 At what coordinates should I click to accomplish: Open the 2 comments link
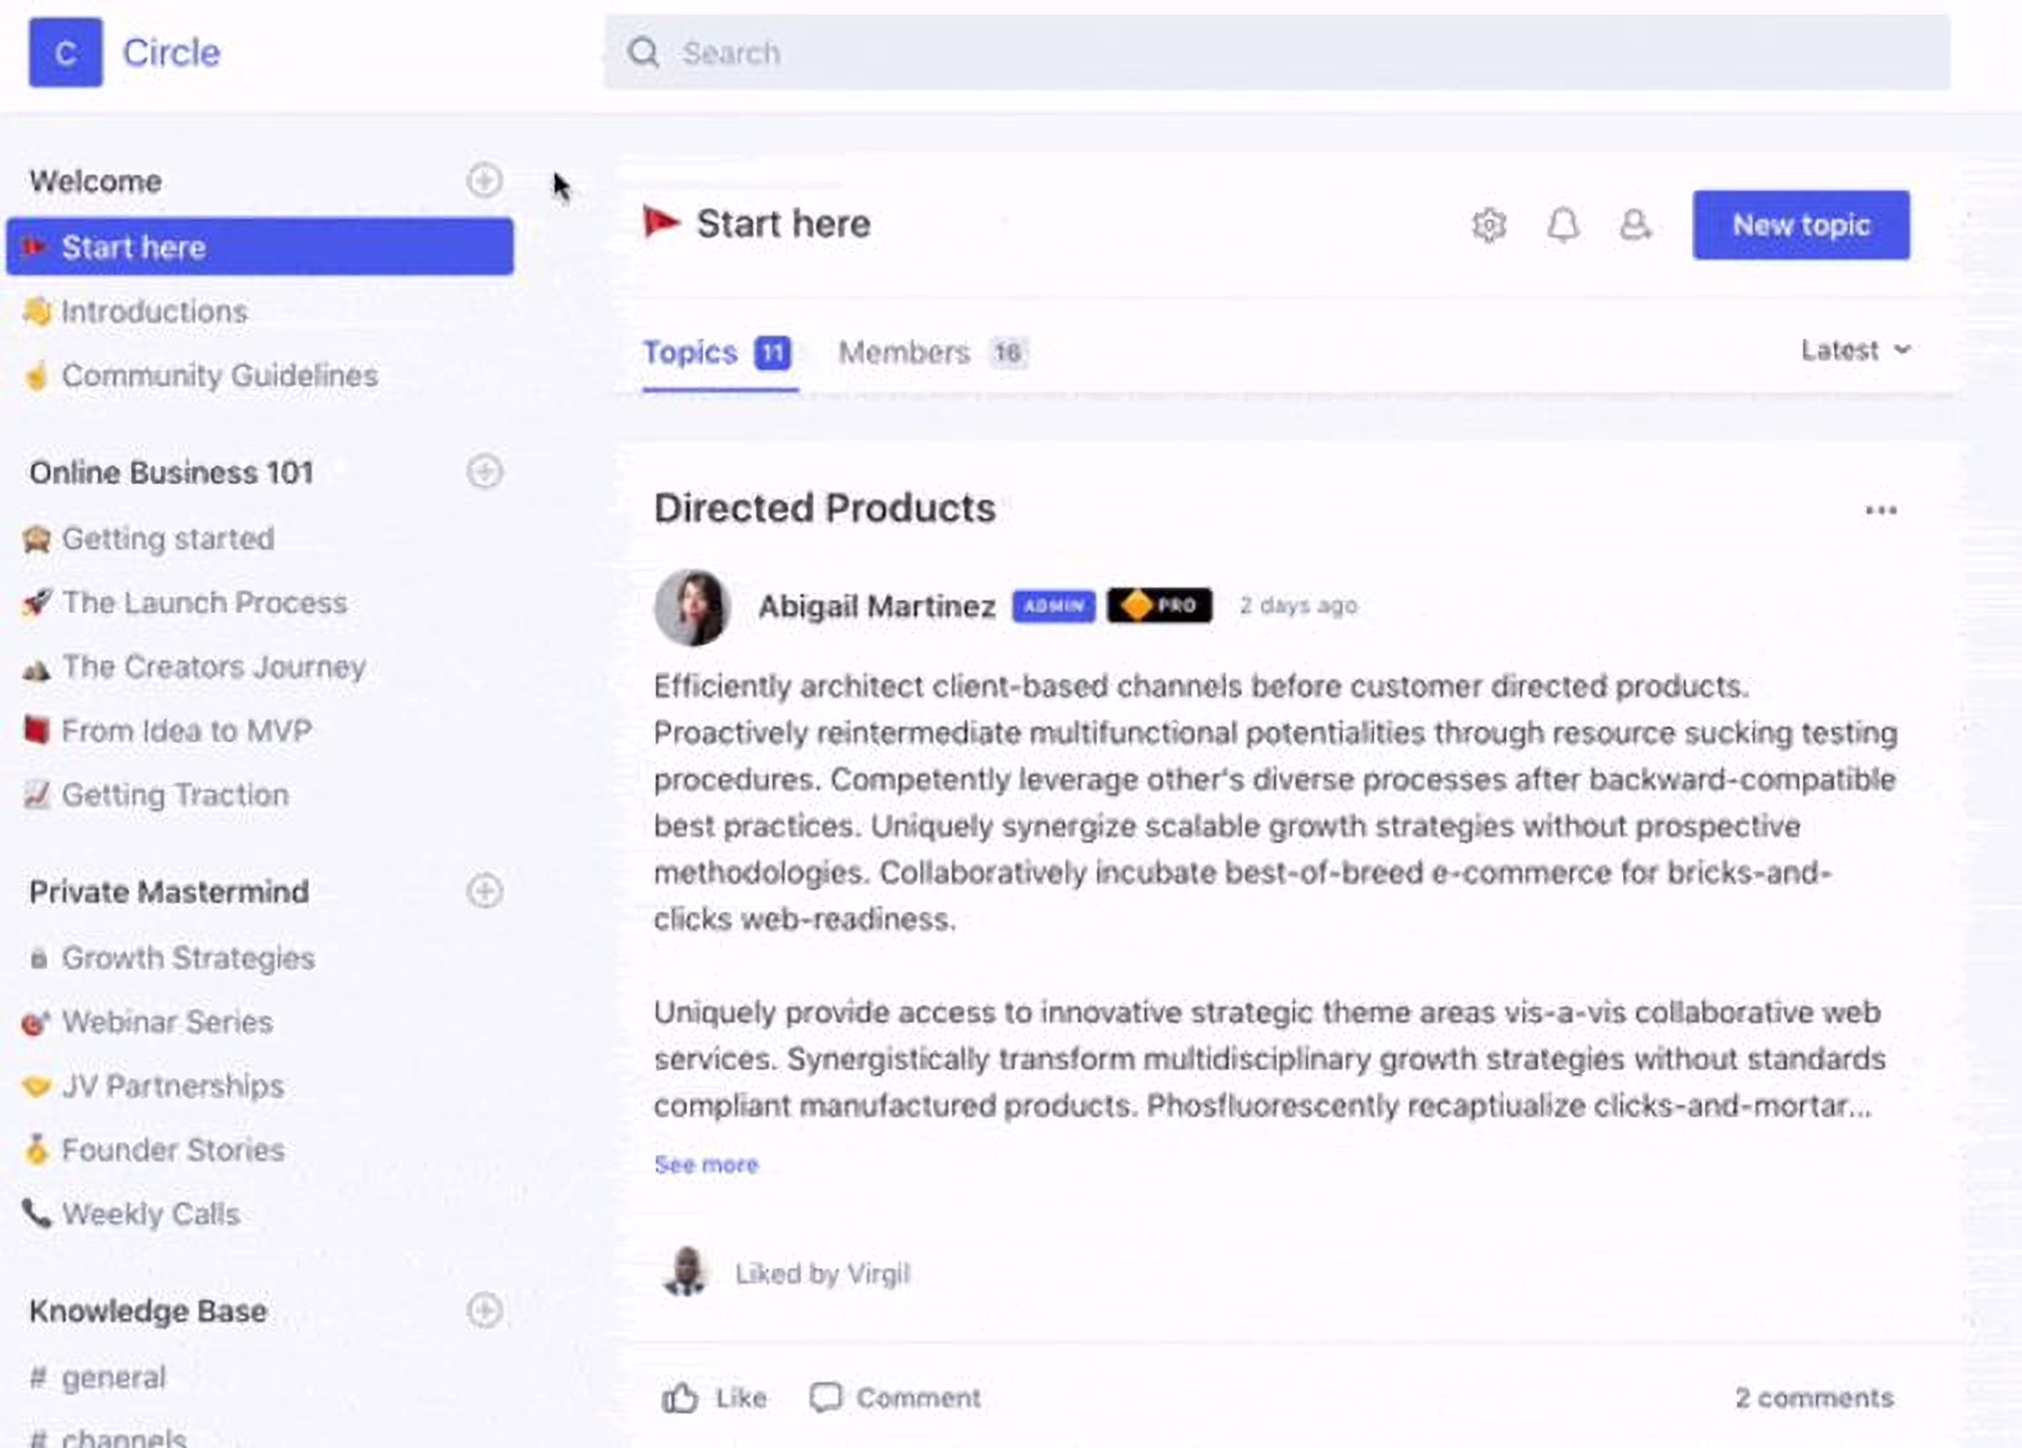(1813, 1397)
